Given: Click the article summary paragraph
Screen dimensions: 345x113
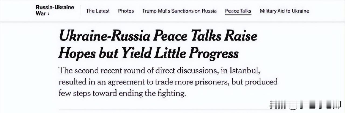Looking at the screenshot, I should pyautogui.click(x=168, y=82).
